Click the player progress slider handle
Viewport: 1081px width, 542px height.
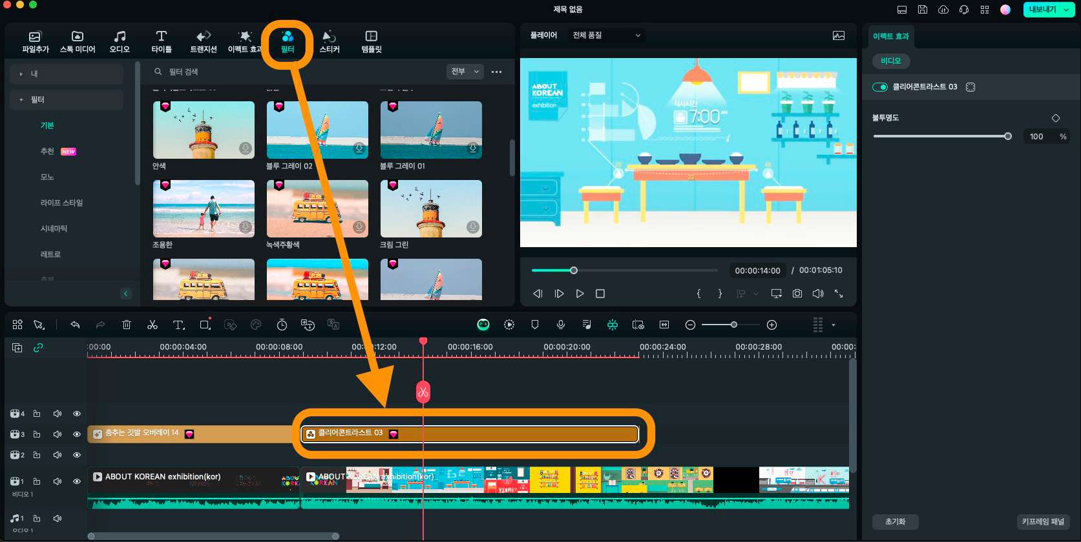point(574,270)
